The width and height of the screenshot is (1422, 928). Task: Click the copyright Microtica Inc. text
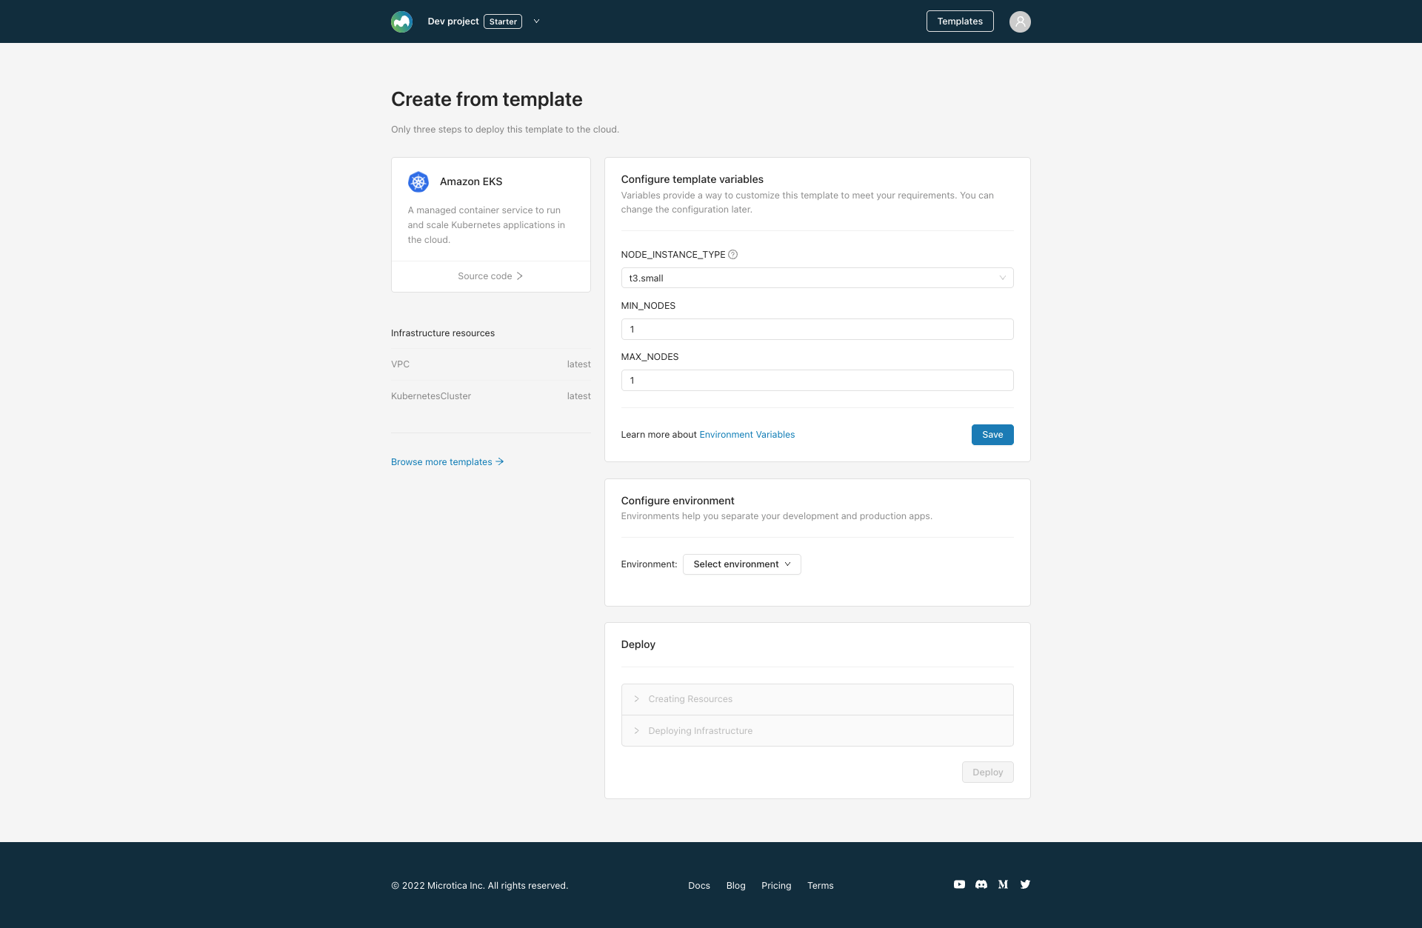pos(479,886)
